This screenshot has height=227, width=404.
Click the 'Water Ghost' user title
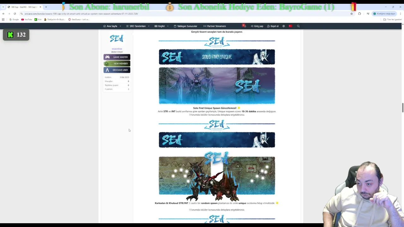[x=117, y=52]
